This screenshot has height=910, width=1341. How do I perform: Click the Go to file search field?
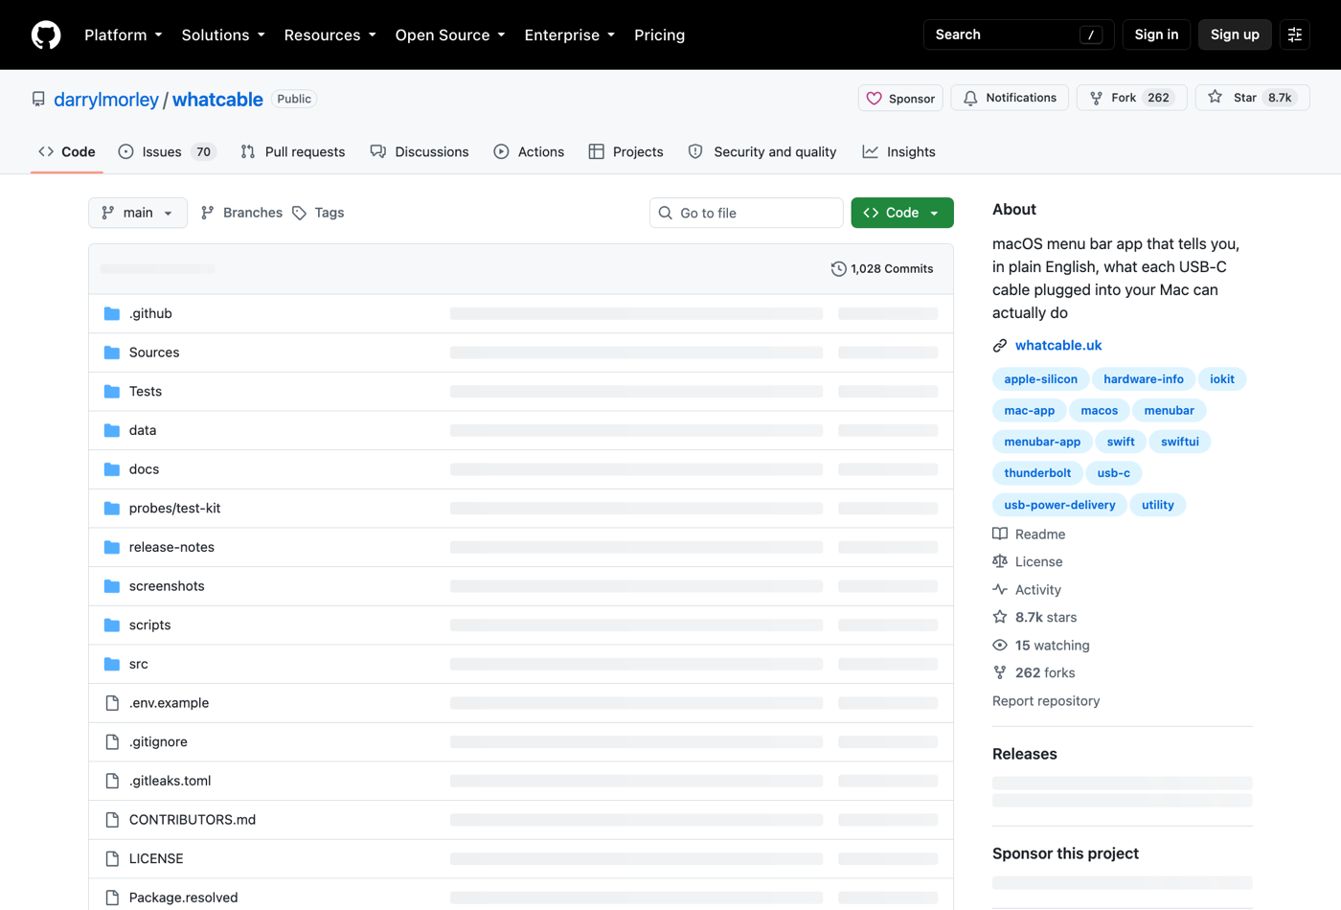pos(746,213)
